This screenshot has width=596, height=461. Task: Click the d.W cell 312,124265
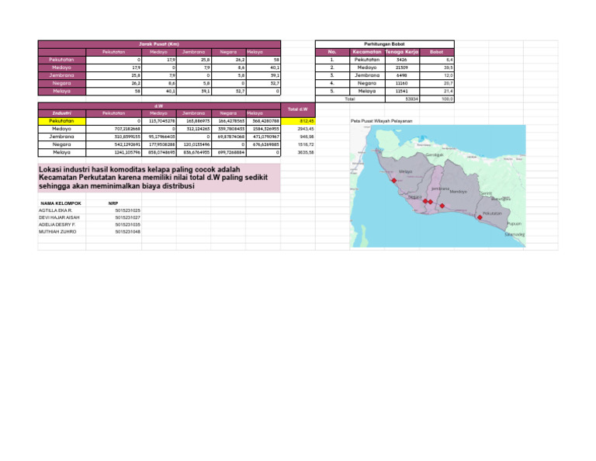click(194, 129)
